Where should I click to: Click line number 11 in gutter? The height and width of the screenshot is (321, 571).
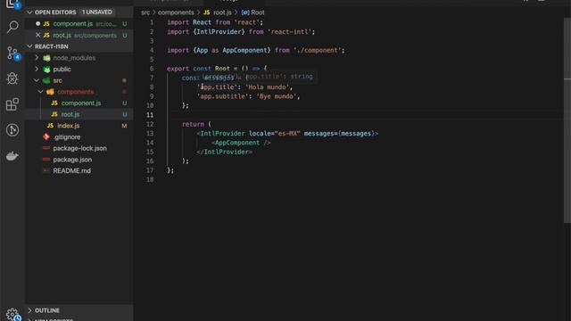(150, 115)
